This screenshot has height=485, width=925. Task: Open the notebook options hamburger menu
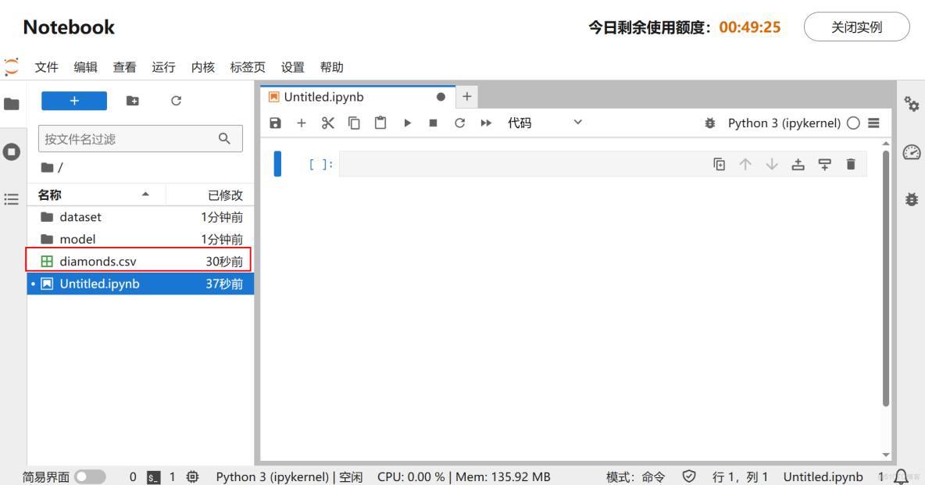[873, 123]
